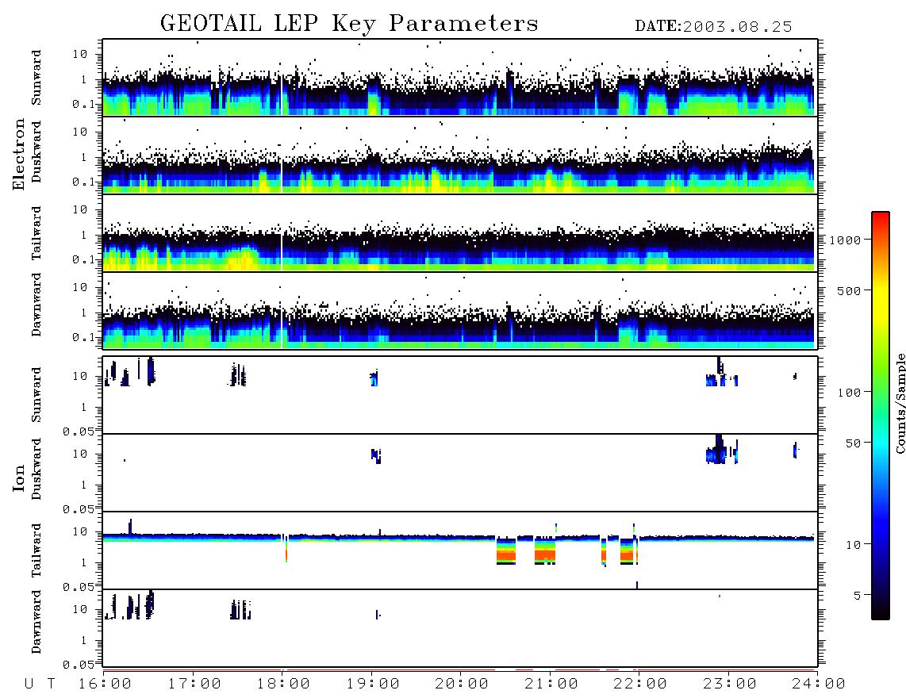The height and width of the screenshot is (698, 906).
Task: Select the Electron "Duskward" panel label
Action: click(36, 152)
